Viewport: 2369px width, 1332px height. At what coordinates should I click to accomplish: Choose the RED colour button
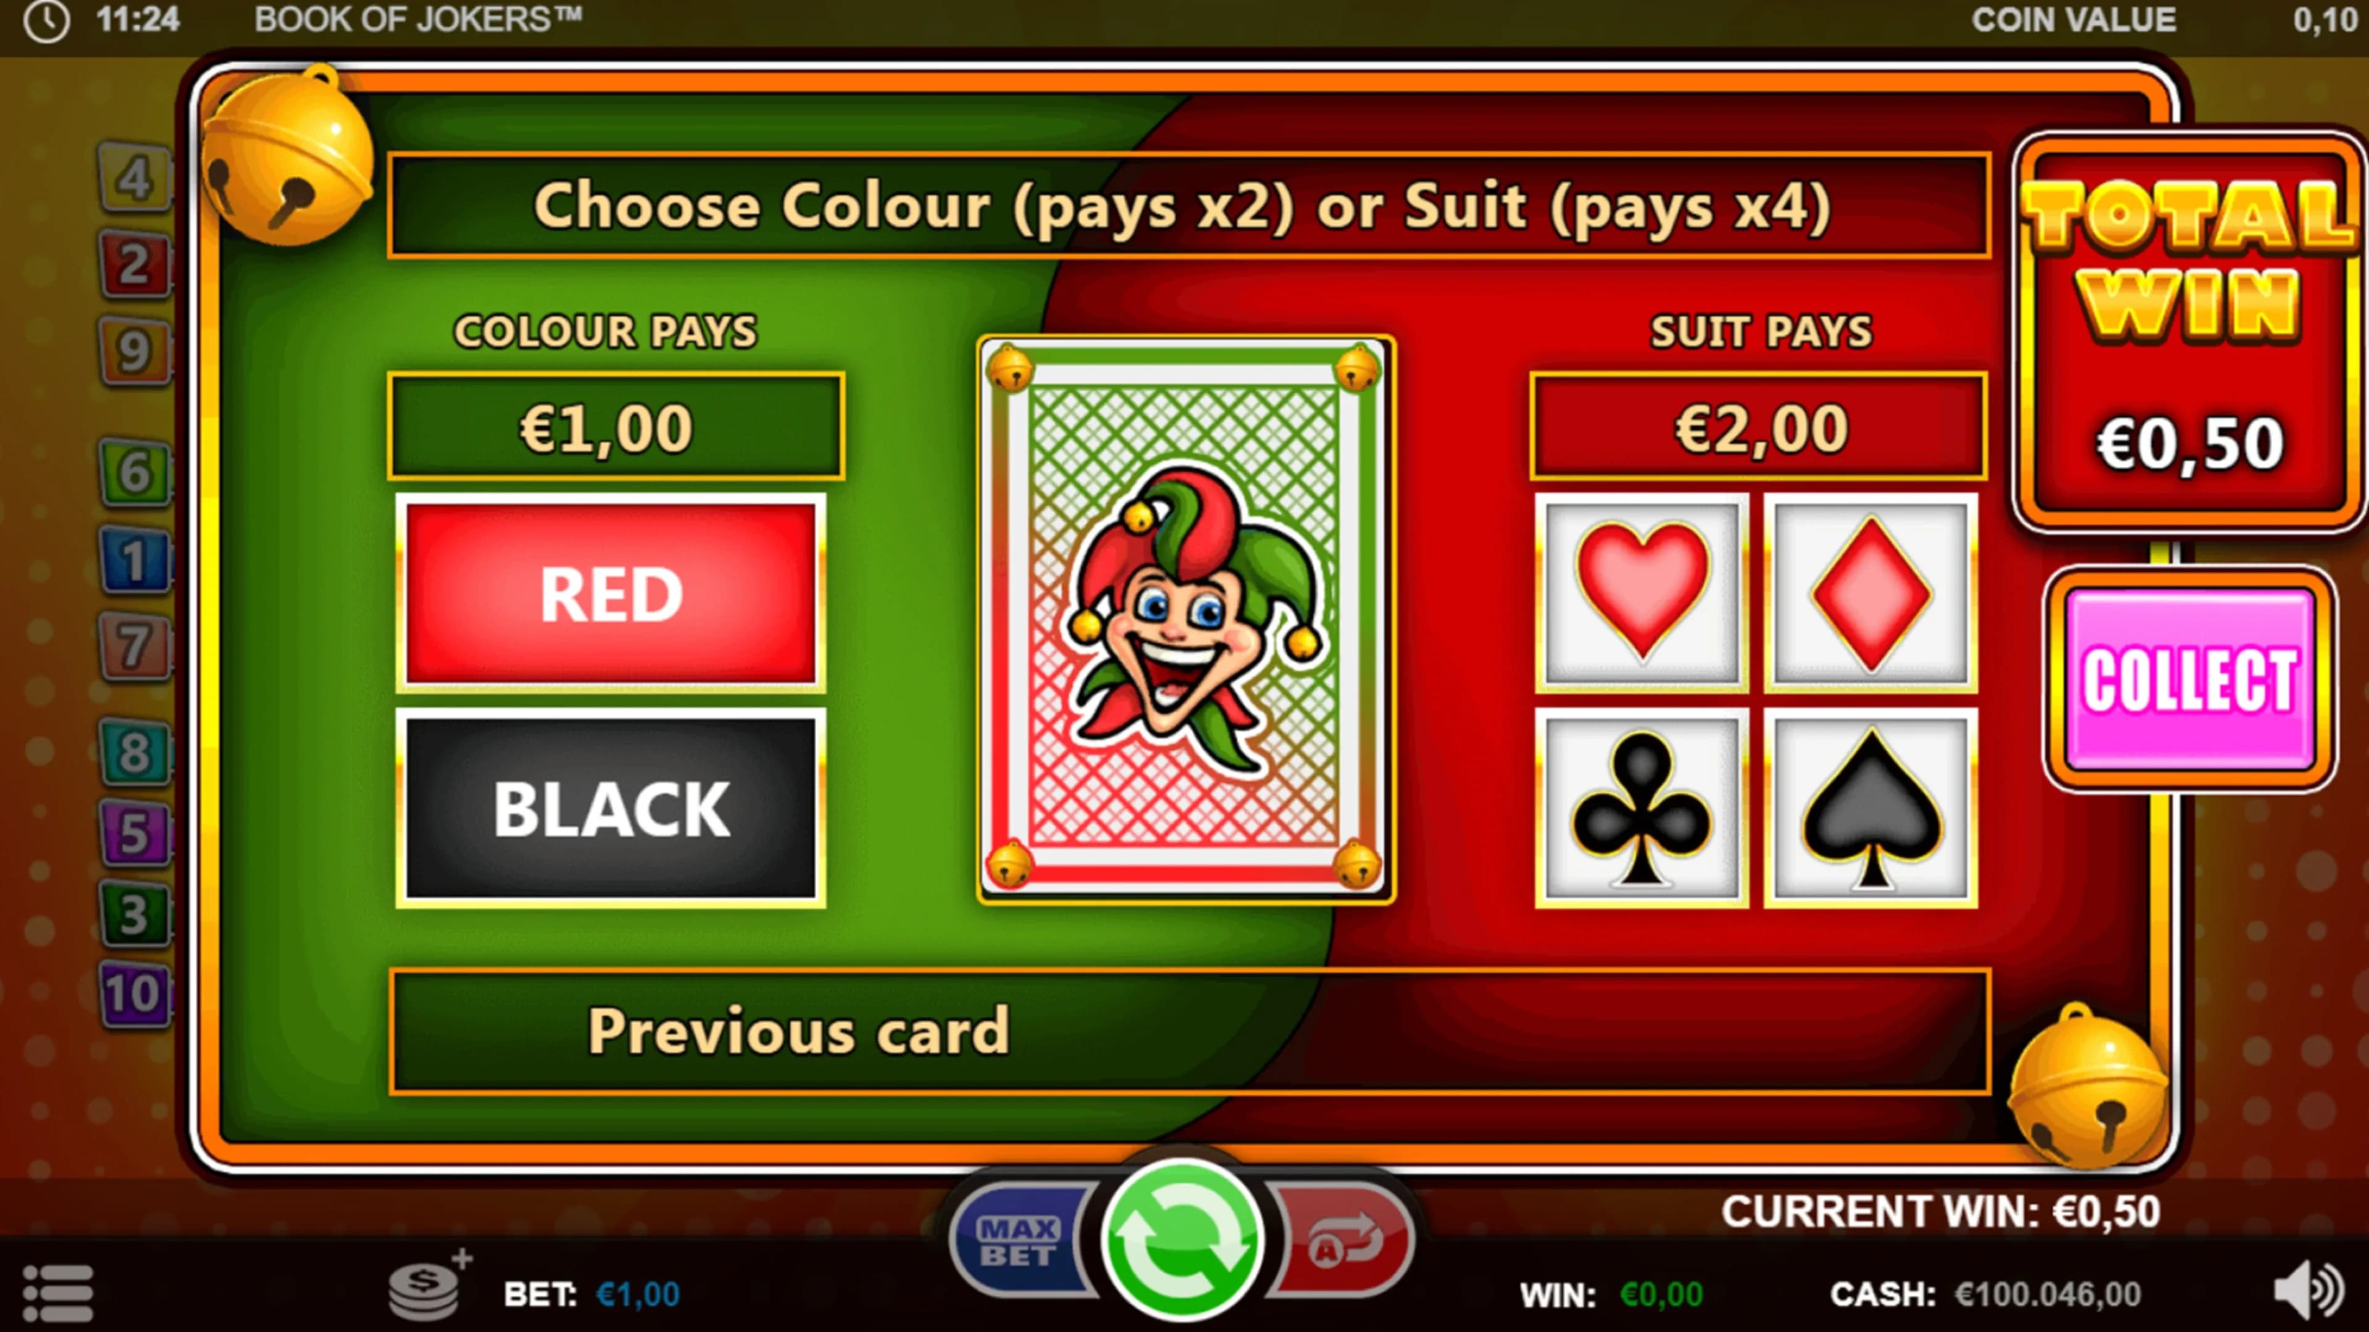tap(611, 593)
